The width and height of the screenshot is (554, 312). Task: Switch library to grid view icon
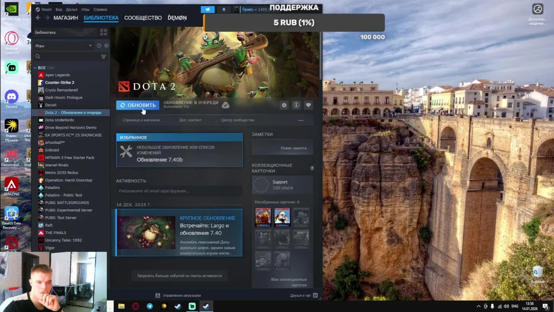point(103,32)
